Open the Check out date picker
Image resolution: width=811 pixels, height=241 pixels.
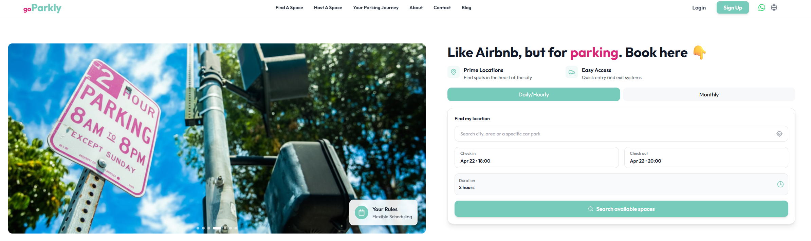point(706,157)
